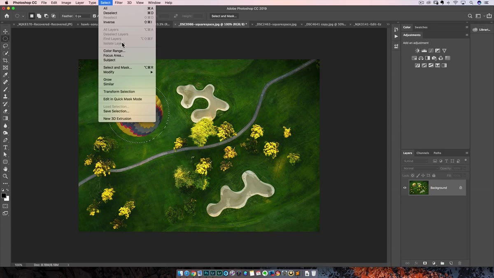Open the Kind filter dropdown
This screenshot has width=494, height=278.
coord(415,161)
